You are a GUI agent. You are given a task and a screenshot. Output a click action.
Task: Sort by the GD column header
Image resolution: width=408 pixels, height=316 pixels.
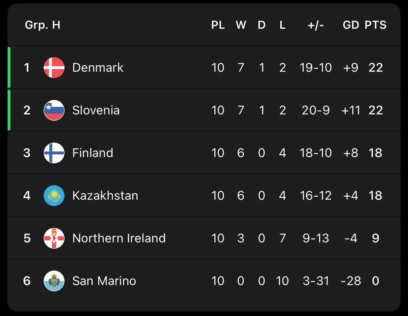[x=351, y=25]
